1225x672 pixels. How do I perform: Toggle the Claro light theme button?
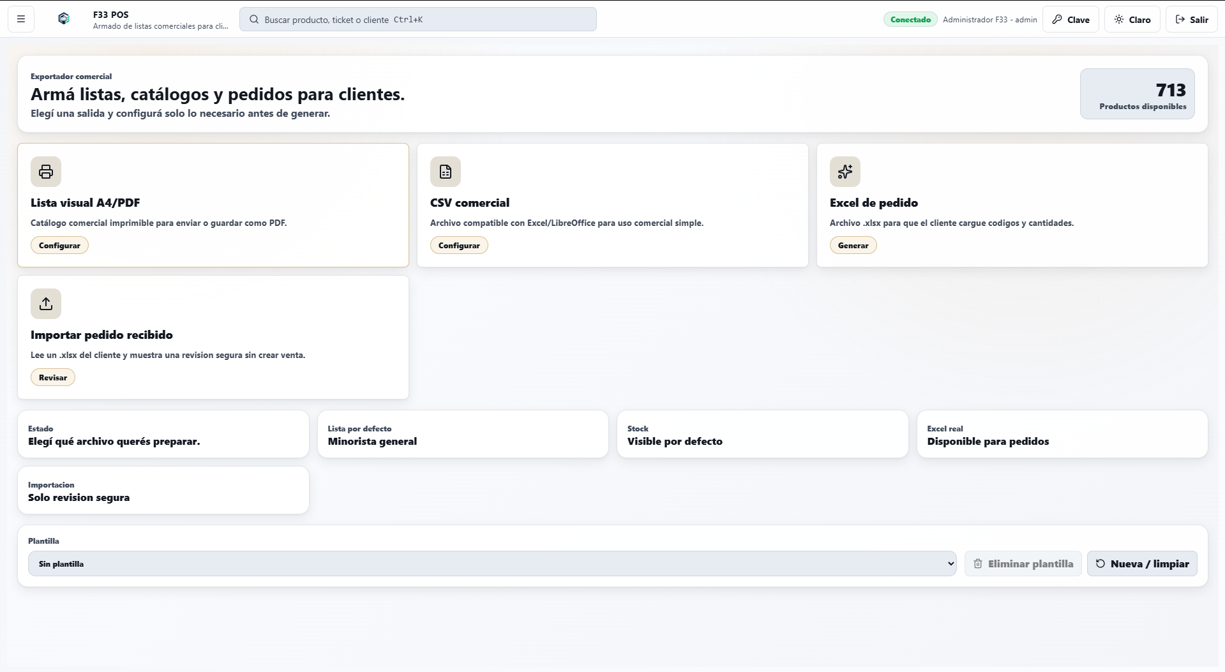(x=1132, y=19)
